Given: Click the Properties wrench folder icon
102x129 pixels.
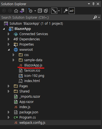Looking at the screenshot, I should (x=16, y=44).
